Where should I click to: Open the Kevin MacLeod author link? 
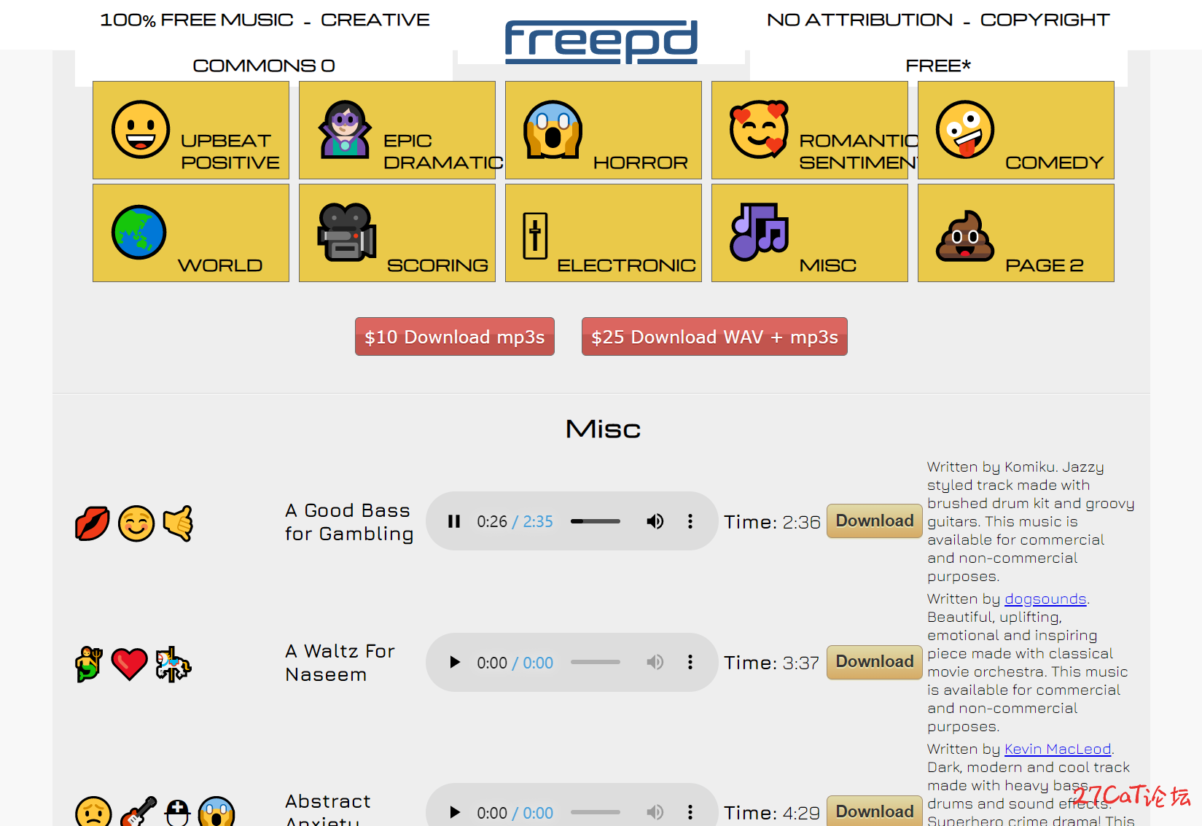[1058, 749]
